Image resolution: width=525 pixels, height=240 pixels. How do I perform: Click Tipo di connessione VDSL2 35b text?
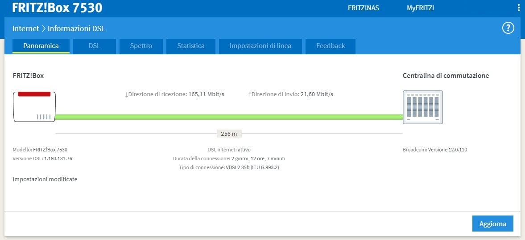point(229,167)
